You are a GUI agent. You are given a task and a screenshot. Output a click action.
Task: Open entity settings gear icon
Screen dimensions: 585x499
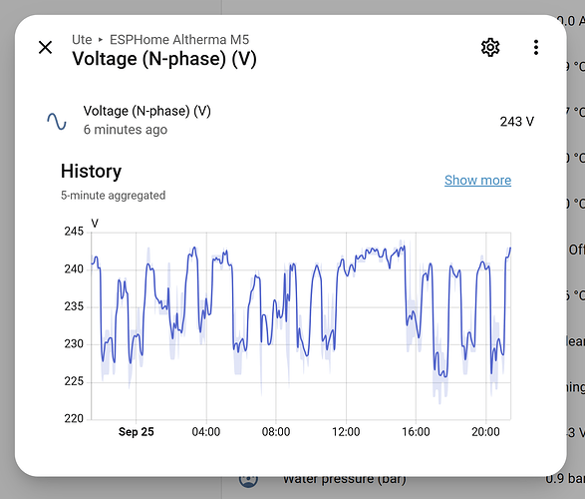490,48
